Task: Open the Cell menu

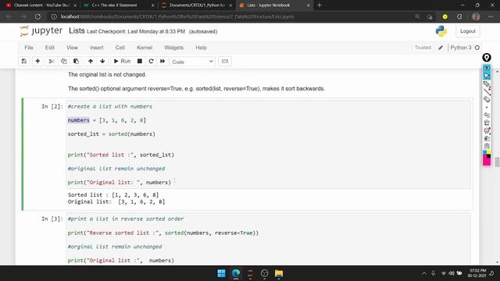Action: click(x=120, y=48)
